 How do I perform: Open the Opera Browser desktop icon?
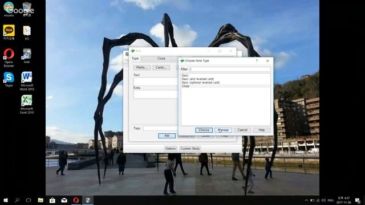[9, 58]
